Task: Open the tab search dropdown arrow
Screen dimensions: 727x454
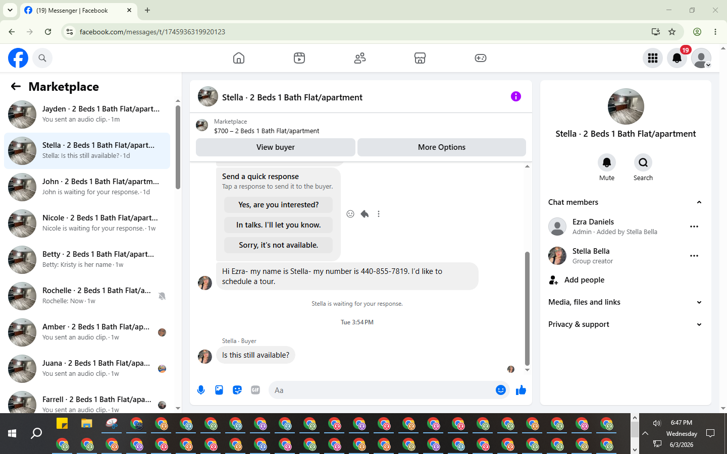Action: point(10,10)
